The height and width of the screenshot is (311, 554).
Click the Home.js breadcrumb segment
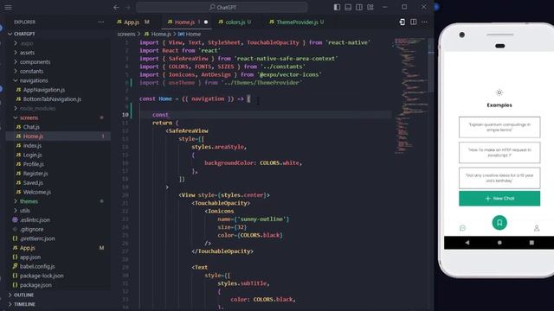[158, 35]
